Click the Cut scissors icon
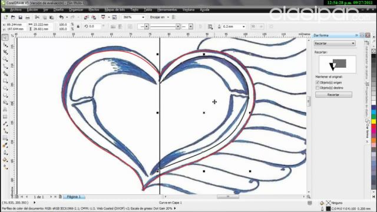Image resolution: width=377 pixels, height=212 pixels. [37, 17]
